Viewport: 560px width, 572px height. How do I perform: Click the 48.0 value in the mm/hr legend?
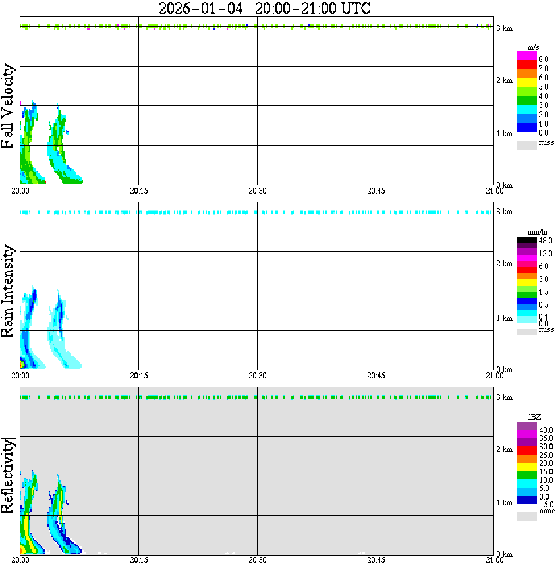pyautogui.click(x=546, y=241)
